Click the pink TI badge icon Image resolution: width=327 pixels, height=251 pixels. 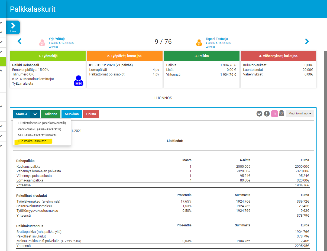(274, 114)
